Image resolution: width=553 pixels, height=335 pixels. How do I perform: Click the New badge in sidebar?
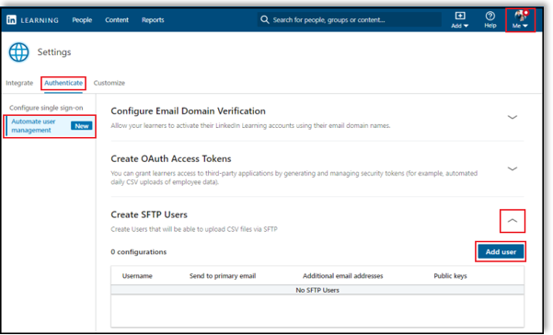(x=82, y=126)
